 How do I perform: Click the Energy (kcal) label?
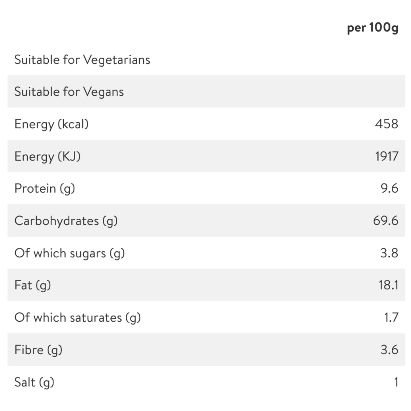coord(51,124)
